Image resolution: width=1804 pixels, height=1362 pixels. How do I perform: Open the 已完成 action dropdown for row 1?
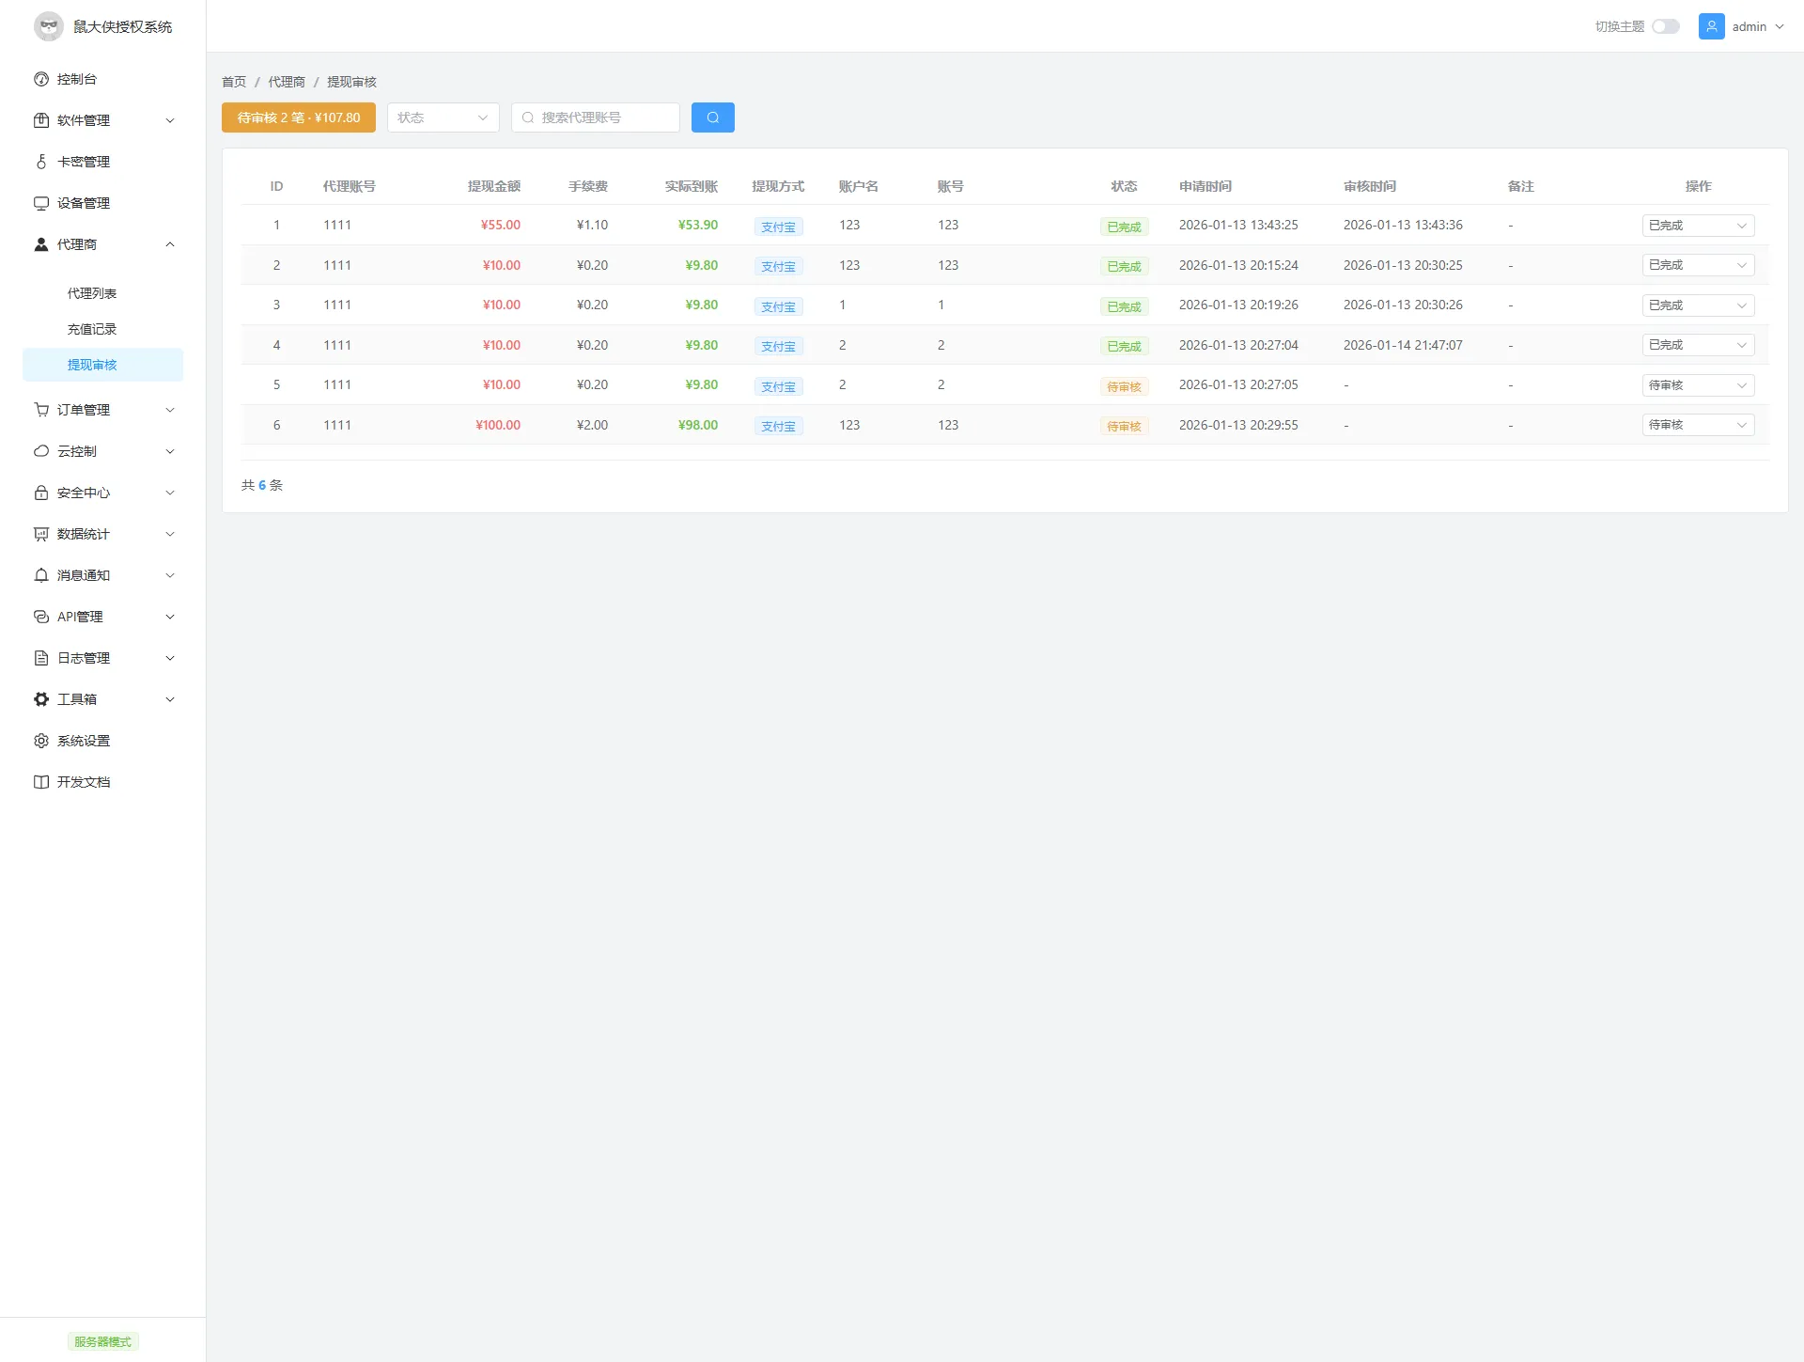click(1697, 226)
